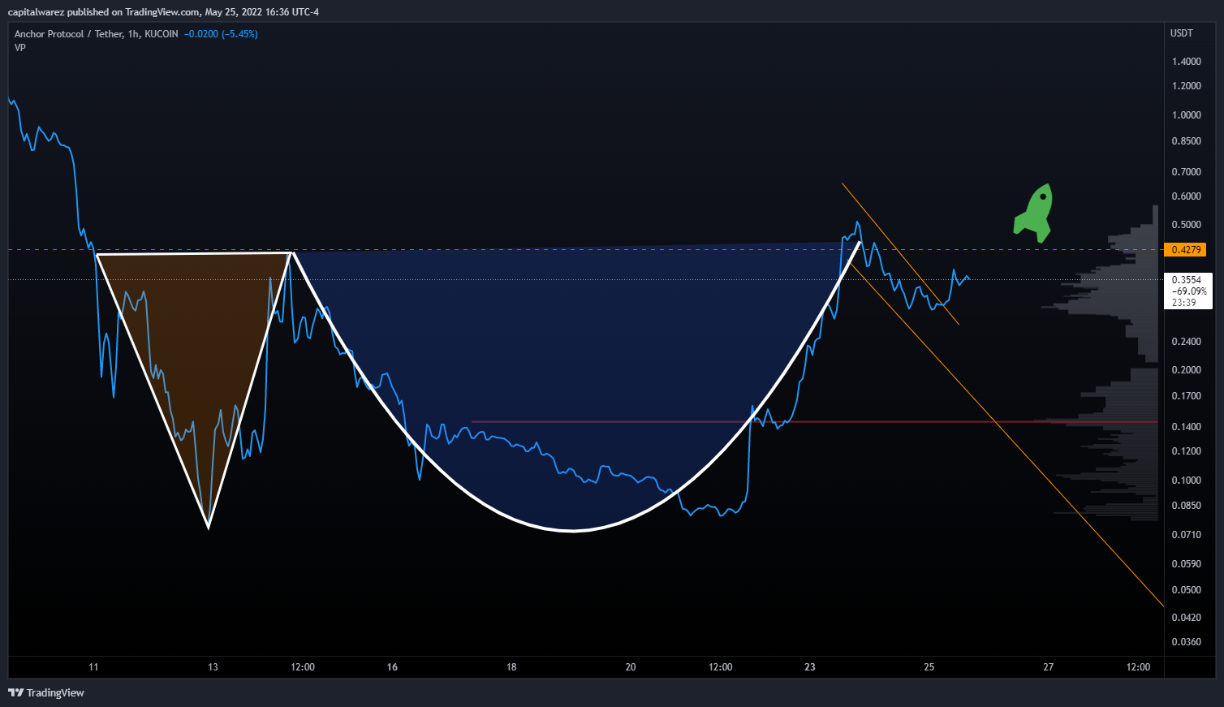1224x707 pixels.
Task: Click the 0.2000 price axis label
Action: coord(1187,370)
